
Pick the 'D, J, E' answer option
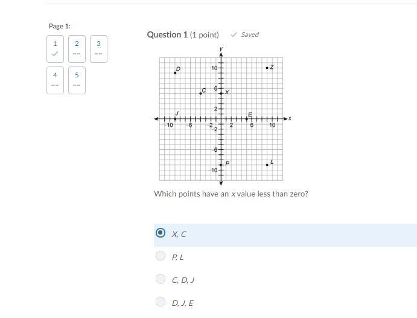160,302
